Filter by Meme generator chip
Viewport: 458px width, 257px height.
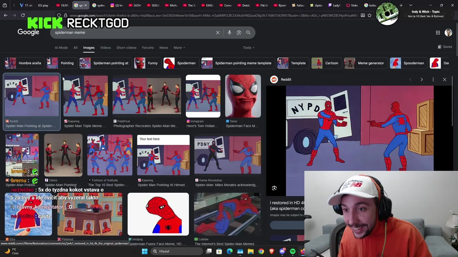tap(365, 63)
